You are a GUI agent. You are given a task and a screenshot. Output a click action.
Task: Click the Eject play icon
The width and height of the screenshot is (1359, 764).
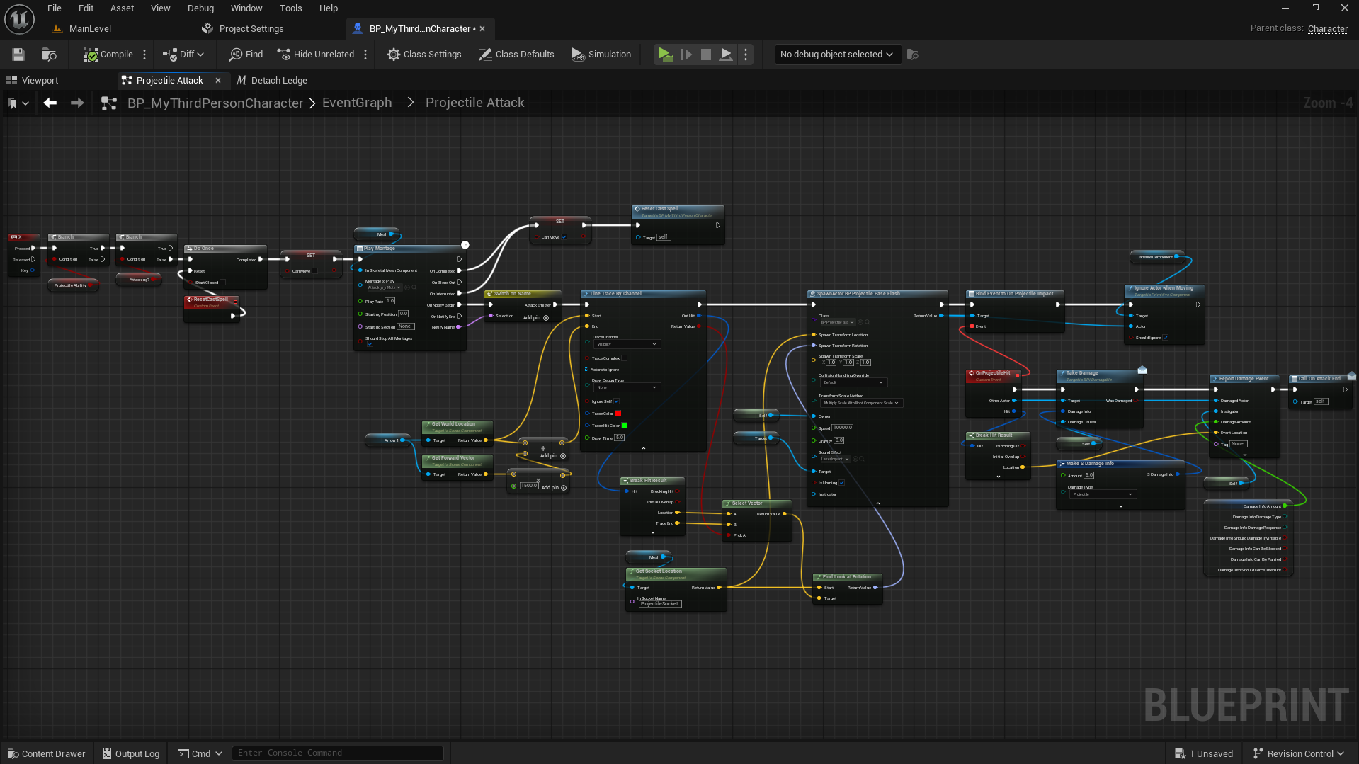726,55
